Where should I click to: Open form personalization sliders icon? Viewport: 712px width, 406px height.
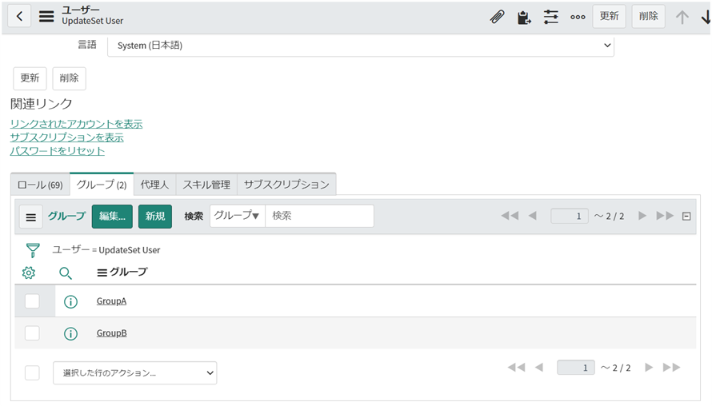[x=551, y=17]
